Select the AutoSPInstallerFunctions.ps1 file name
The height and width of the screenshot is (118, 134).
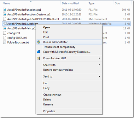(24, 10)
